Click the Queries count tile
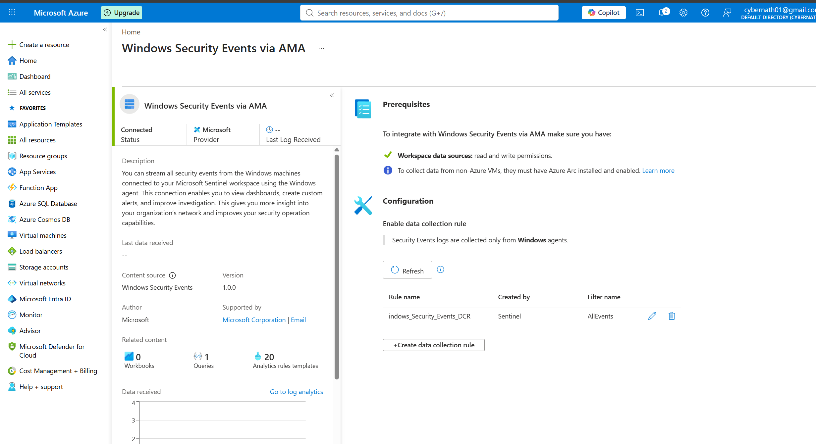 click(x=203, y=360)
